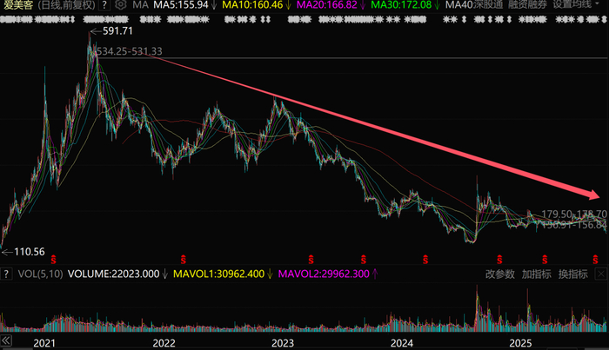Click 加指标 to add an indicator
This screenshot has width=609, height=350.
[537, 274]
